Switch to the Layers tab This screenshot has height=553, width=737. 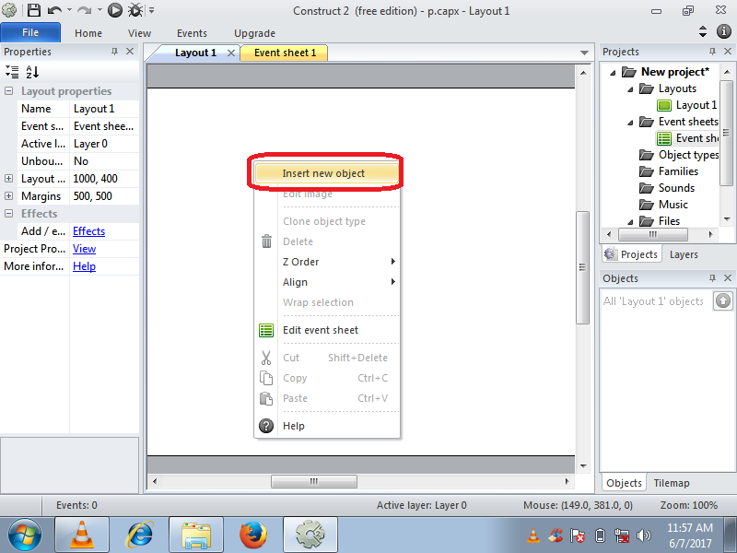coord(684,254)
